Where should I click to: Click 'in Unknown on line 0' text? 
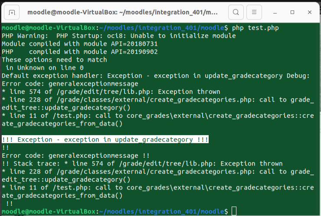(x=45, y=68)
